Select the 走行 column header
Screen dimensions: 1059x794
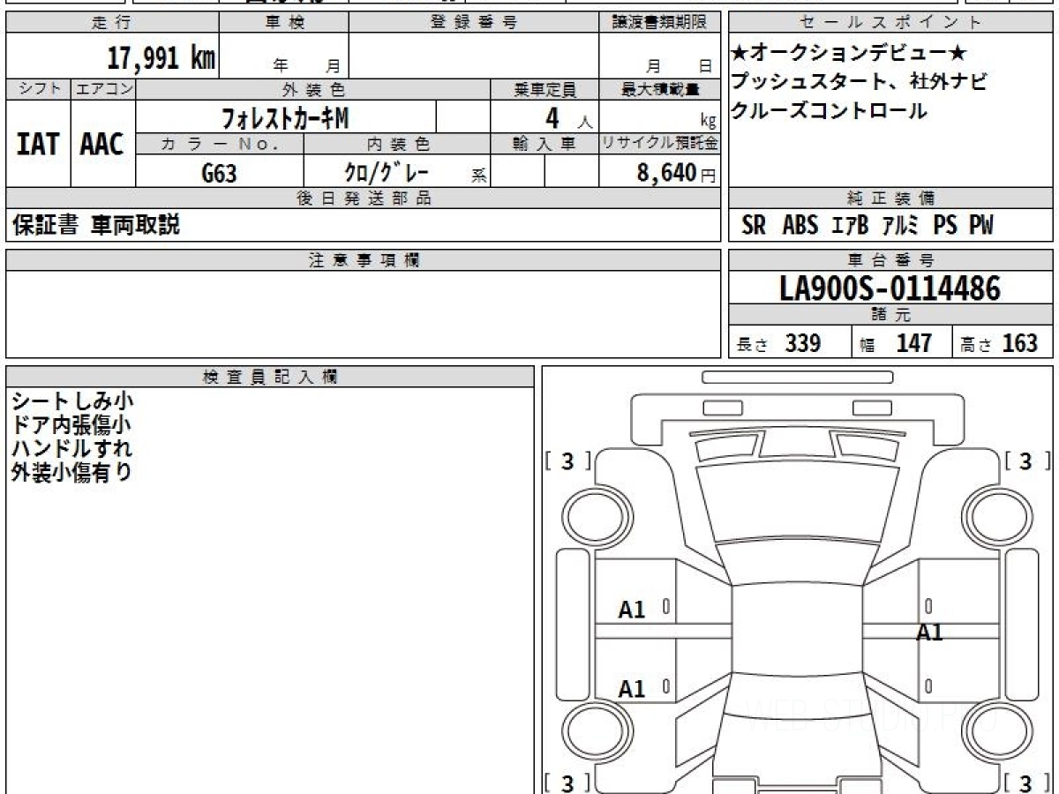[111, 24]
